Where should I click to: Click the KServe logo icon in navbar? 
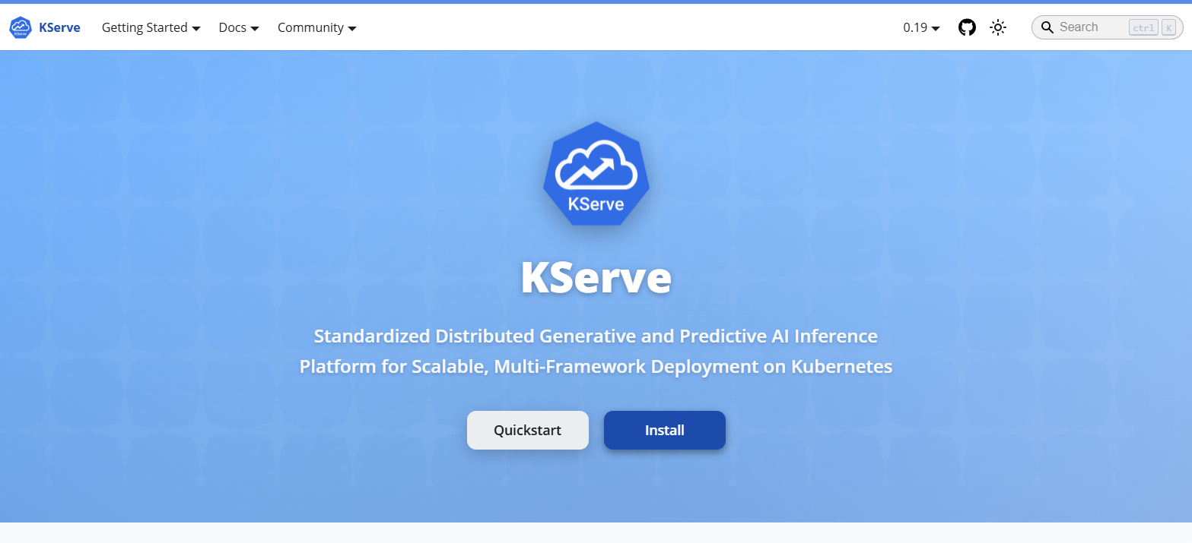coord(21,28)
